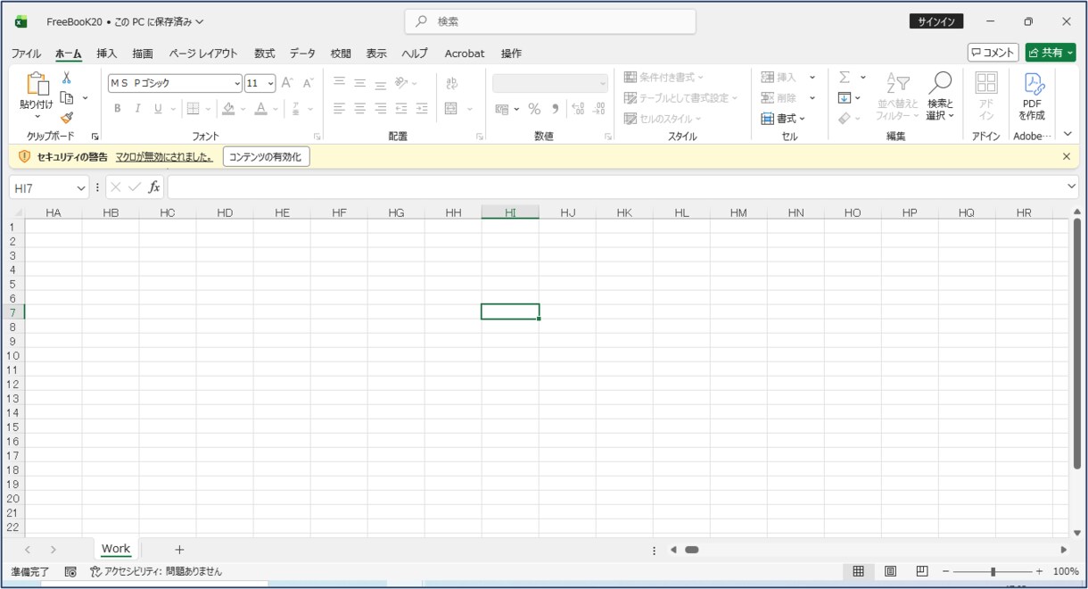Apply the font color (A) swatch
The width and height of the screenshot is (1088, 589).
(x=260, y=109)
